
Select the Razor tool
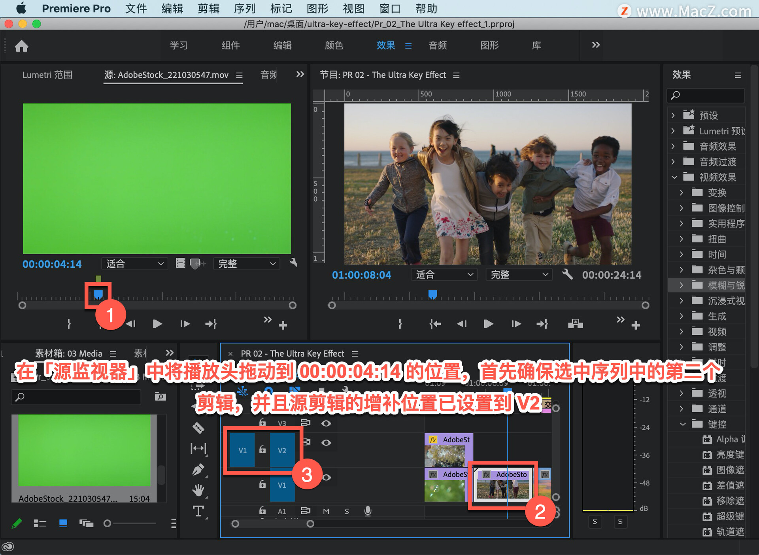point(198,427)
